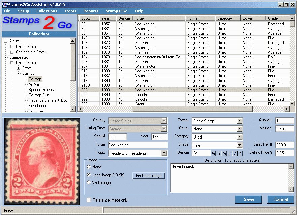Screen dimensions: 297x215
Task: Click the Stamps2Go title bar app icon
Action: point(5,4)
